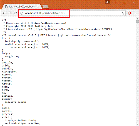Click the line 'Bootstrap v3.3.7 (http://getbootstrap.com)'
This screenshot has height=126, width=139.
[x=36, y=23]
